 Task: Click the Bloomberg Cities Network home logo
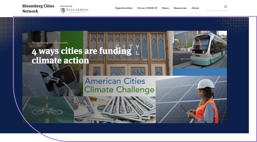(38, 9)
